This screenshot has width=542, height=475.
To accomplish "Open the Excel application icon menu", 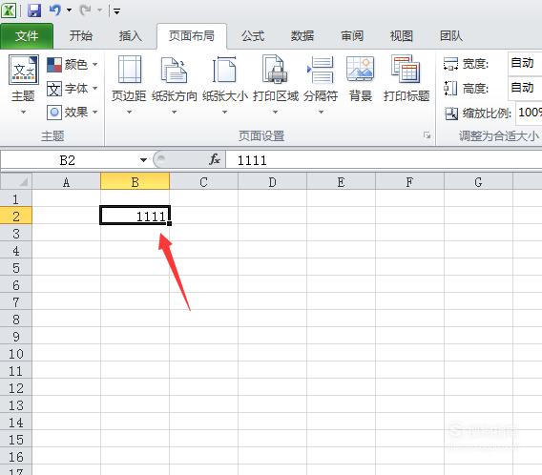I will pyautogui.click(x=9, y=10).
